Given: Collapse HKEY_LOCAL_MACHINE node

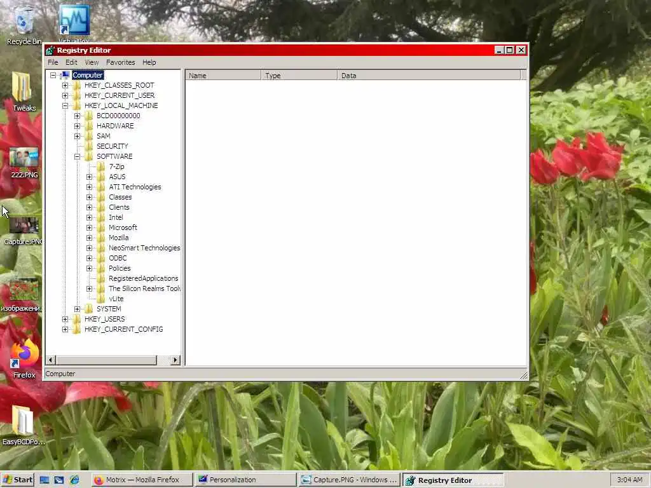Looking at the screenshot, I should (x=65, y=106).
